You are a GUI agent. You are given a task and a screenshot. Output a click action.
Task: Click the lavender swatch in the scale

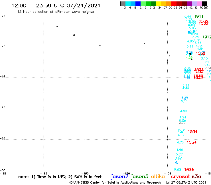194,3
